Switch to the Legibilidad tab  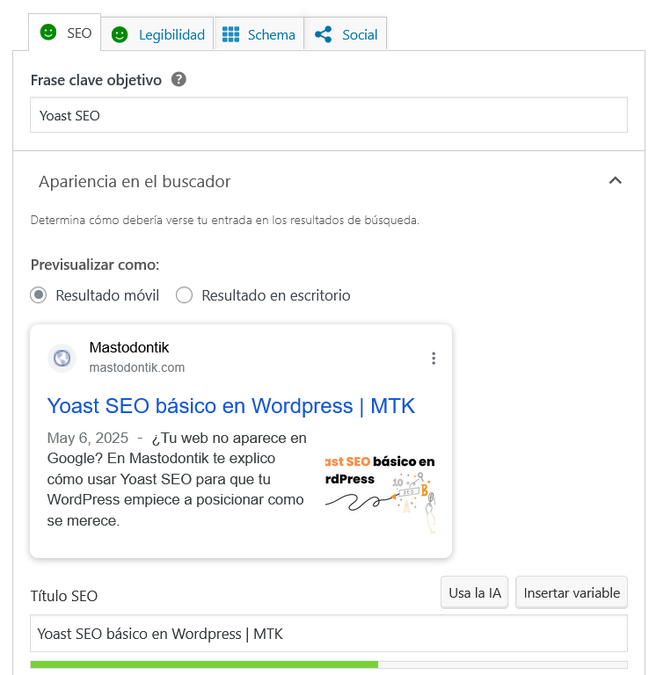pyautogui.click(x=157, y=34)
